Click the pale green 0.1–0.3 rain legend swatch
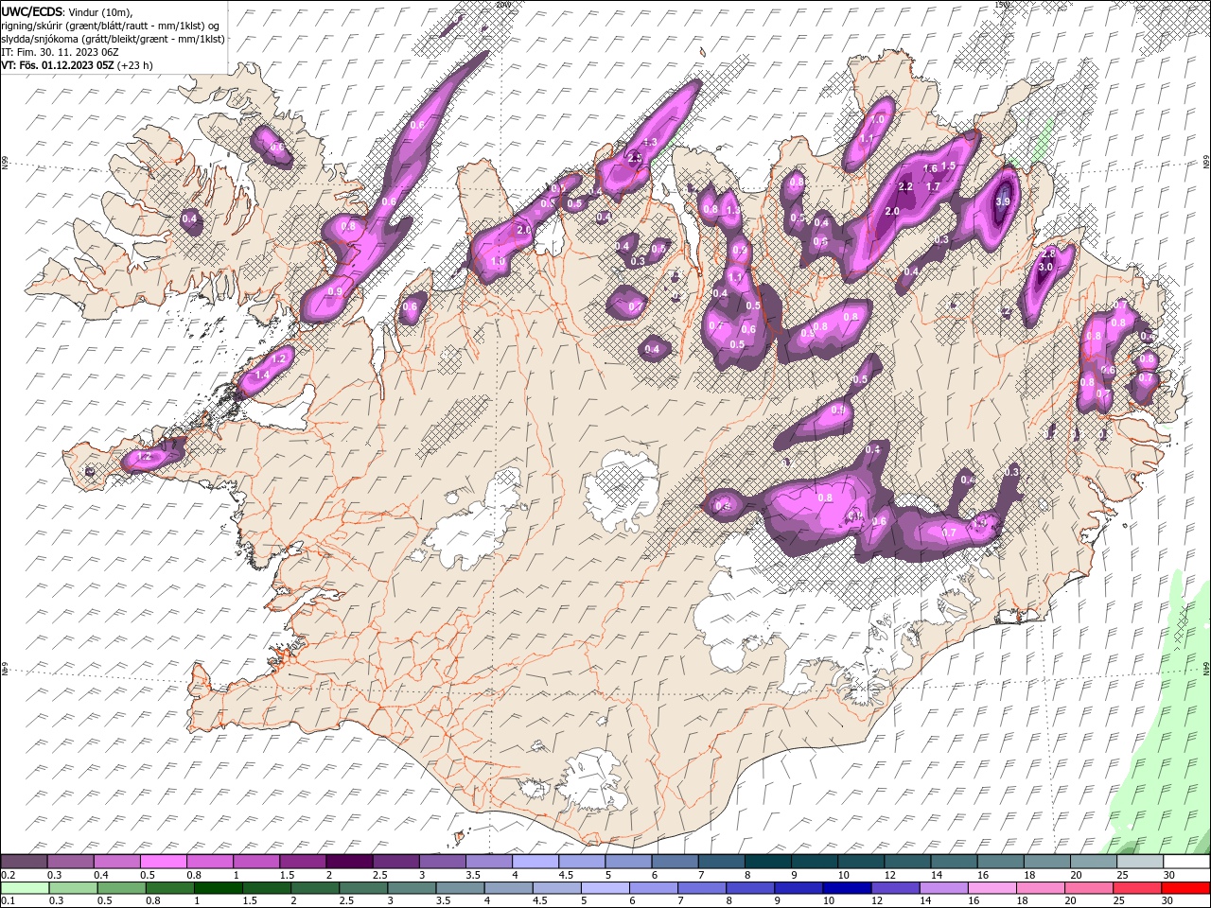The width and height of the screenshot is (1211, 908). point(26,888)
